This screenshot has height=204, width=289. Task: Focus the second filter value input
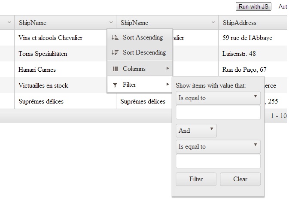[x=218, y=161]
